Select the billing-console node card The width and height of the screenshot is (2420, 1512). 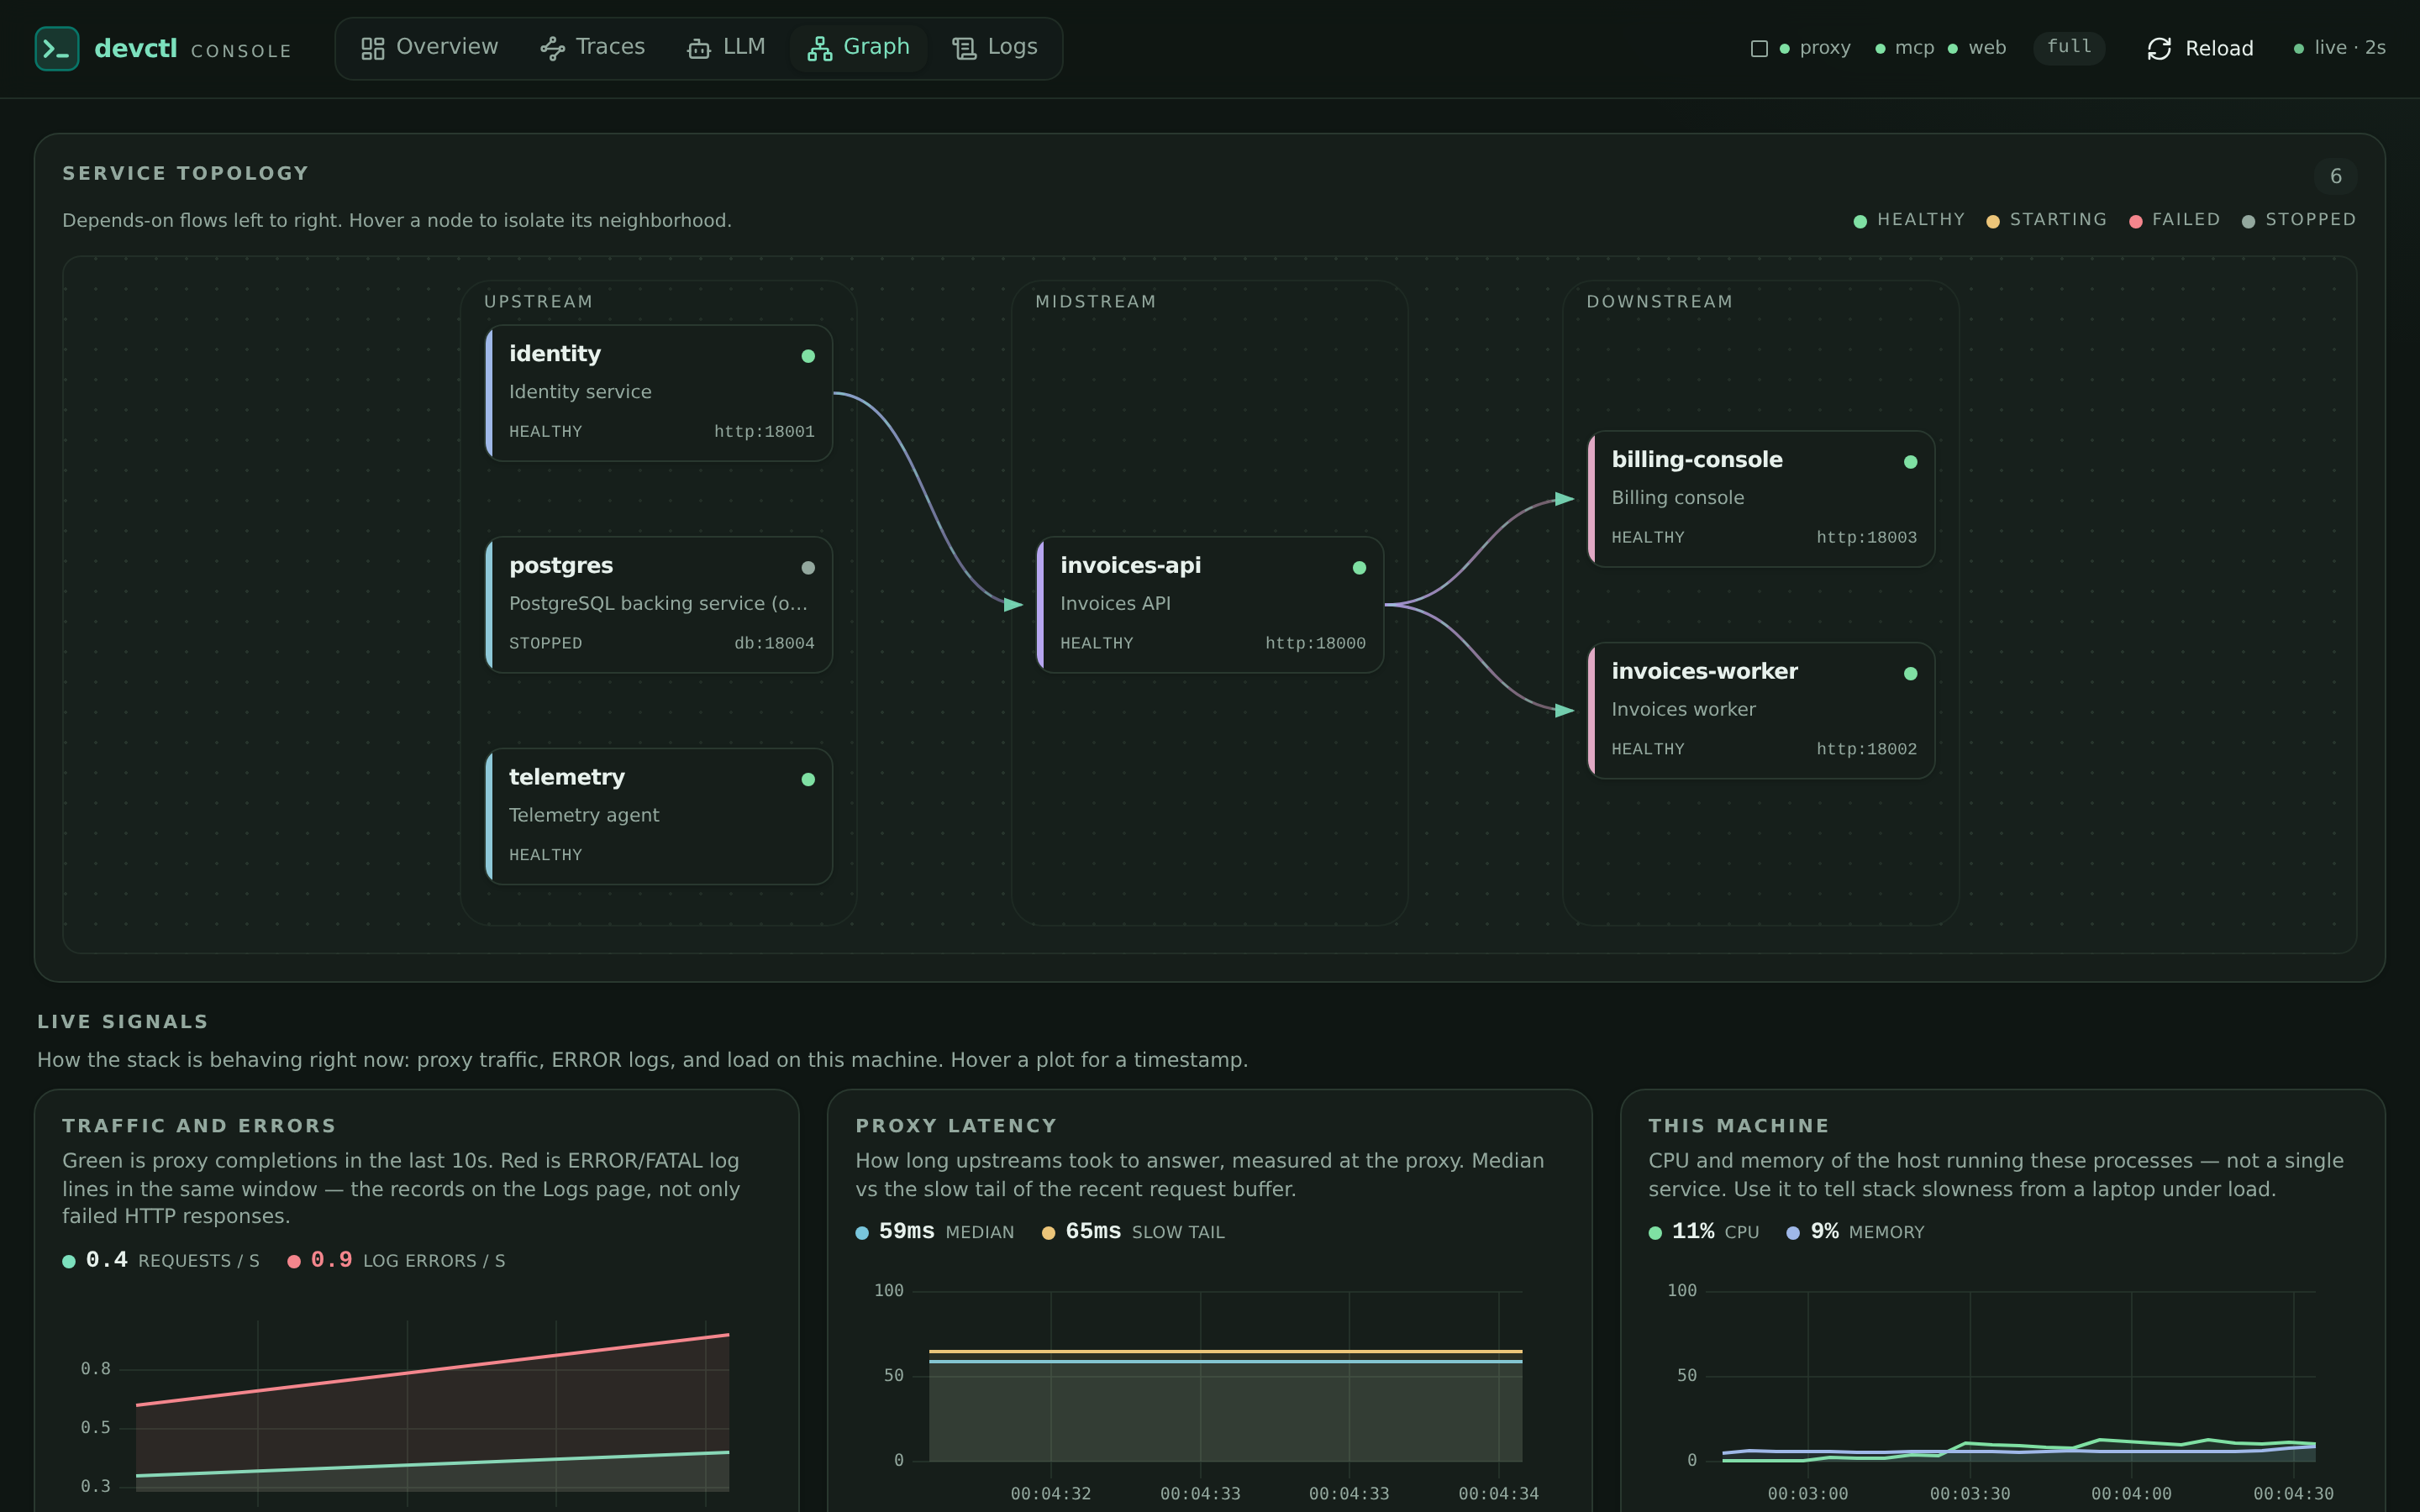click(x=1761, y=499)
